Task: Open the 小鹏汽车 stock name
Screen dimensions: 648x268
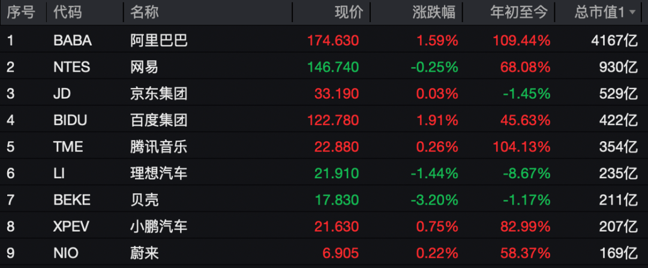Action: click(x=158, y=226)
